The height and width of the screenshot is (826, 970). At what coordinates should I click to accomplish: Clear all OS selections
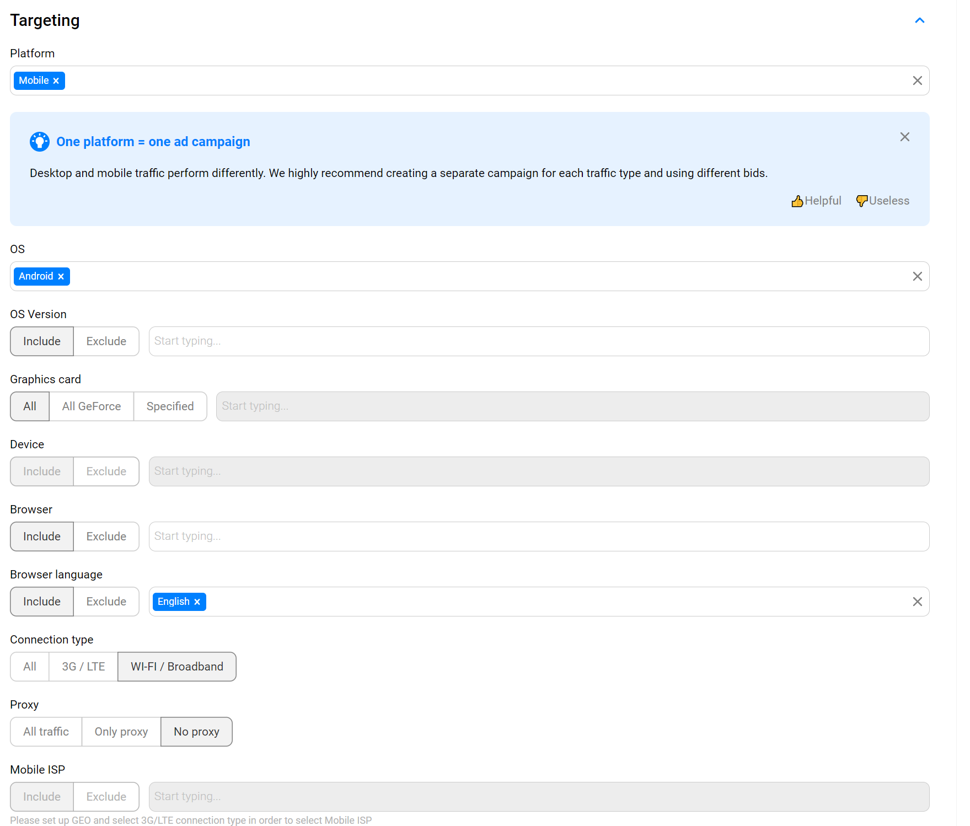pyautogui.click(x=917, y=276)
